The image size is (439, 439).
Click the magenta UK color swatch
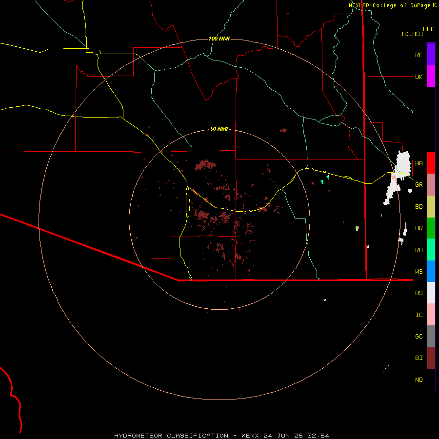431,77
